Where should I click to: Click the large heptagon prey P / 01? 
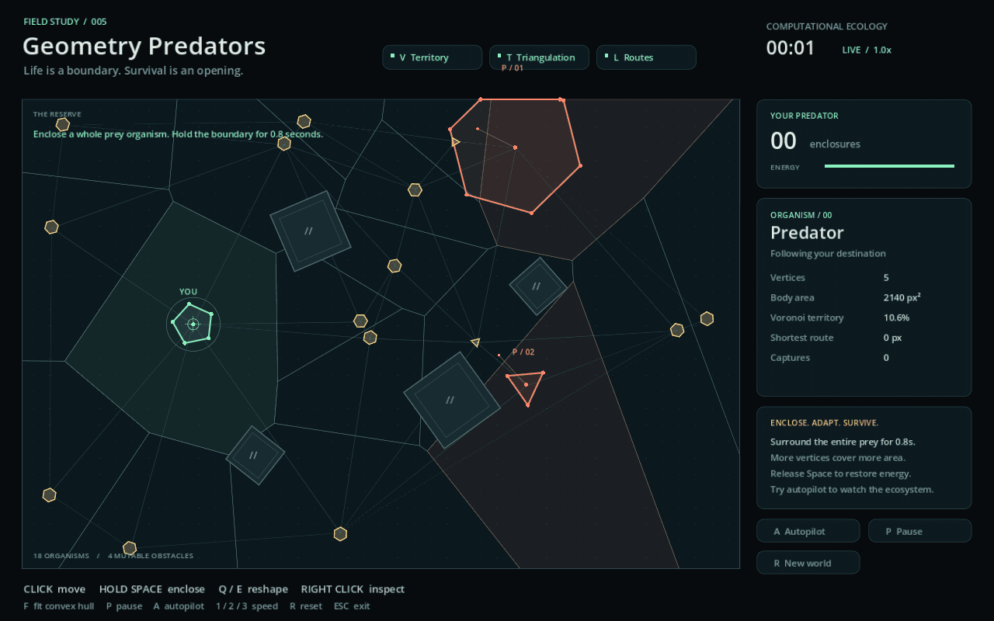click(515, 155)
